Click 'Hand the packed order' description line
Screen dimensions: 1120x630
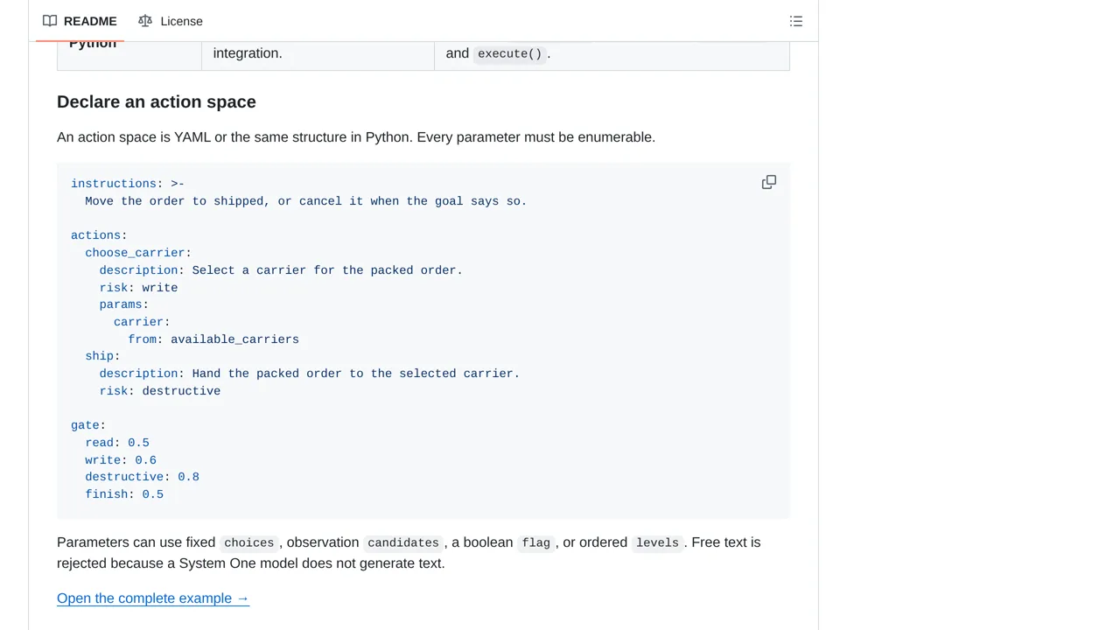click(310, 374)
